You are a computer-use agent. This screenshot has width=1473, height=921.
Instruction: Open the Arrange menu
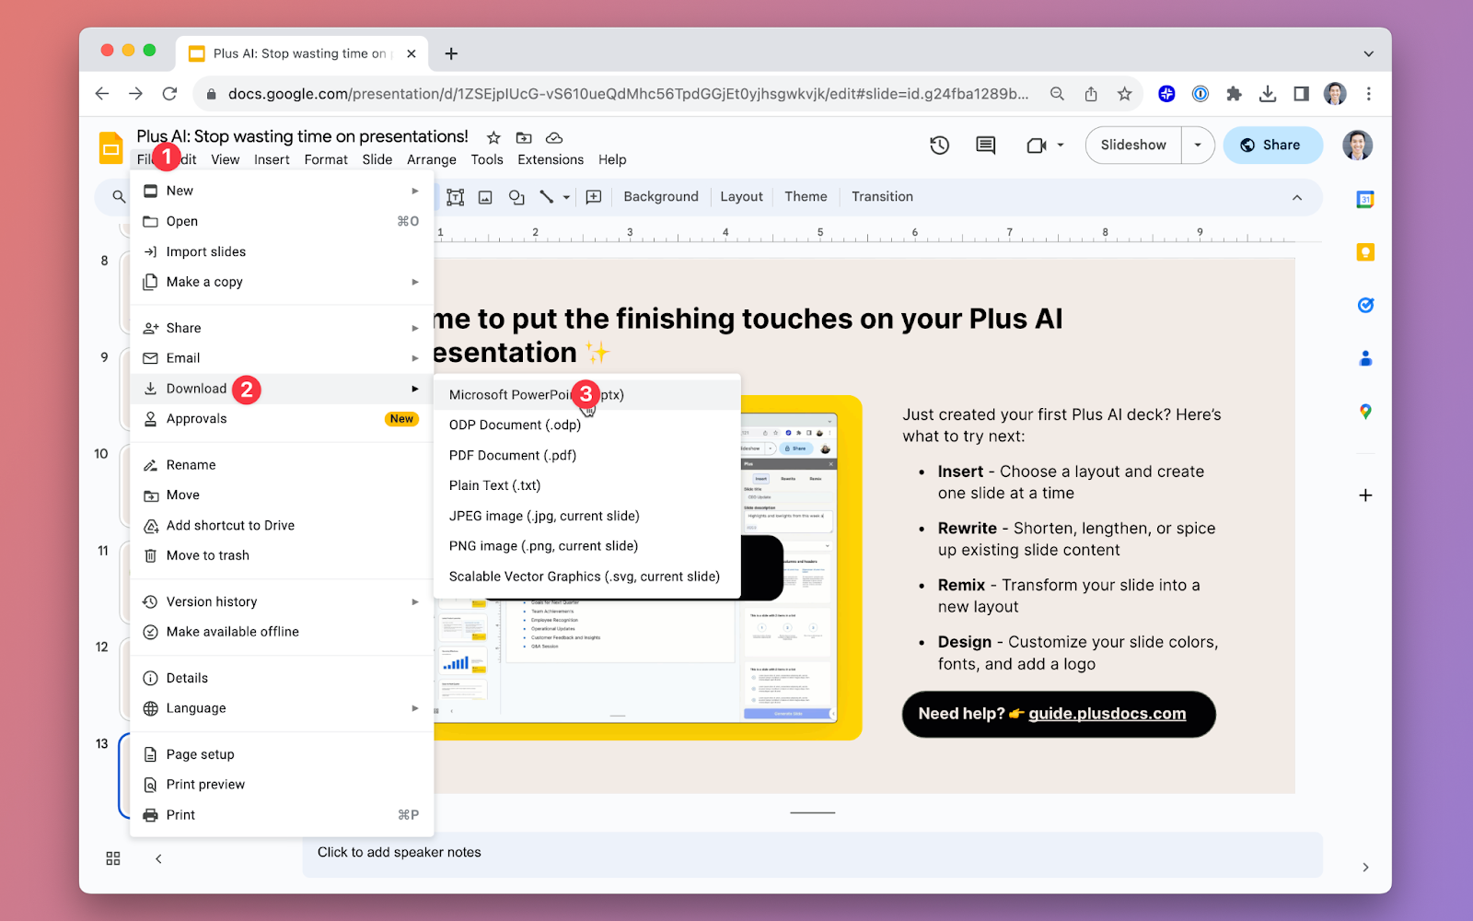pos(432,159)
